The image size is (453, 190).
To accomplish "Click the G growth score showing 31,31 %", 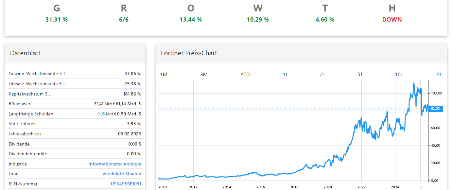I will (56, 20).
